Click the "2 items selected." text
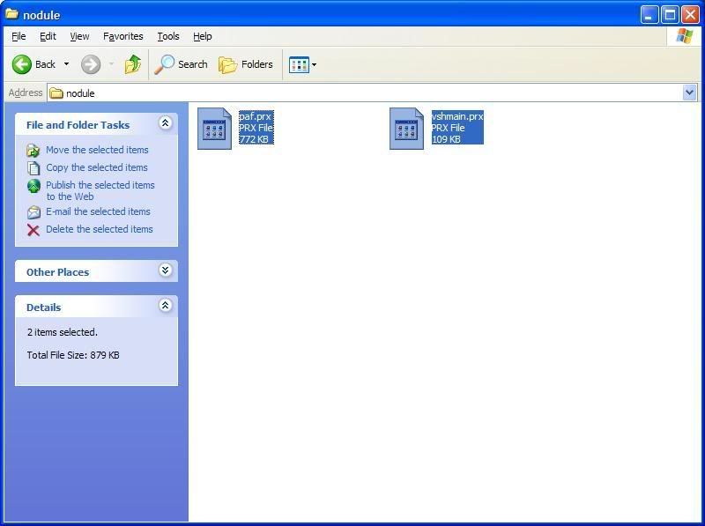The width and height of the screenshot is (705, 526). coord(63,332)
